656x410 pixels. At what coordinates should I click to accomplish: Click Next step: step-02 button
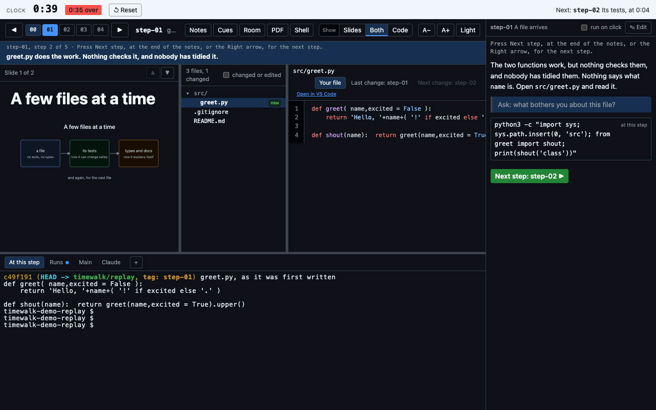click(x=529, y=176)
